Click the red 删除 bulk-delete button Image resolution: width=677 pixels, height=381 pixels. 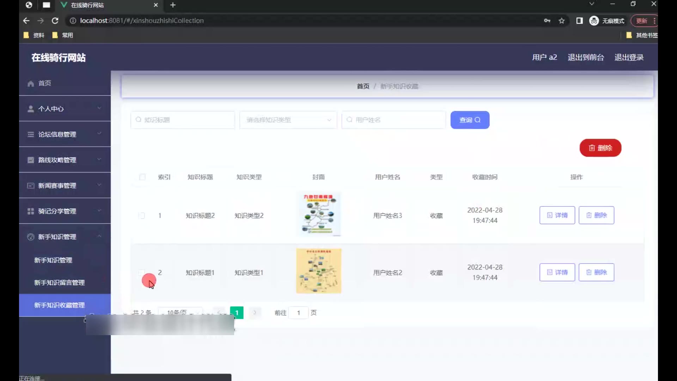600,148
